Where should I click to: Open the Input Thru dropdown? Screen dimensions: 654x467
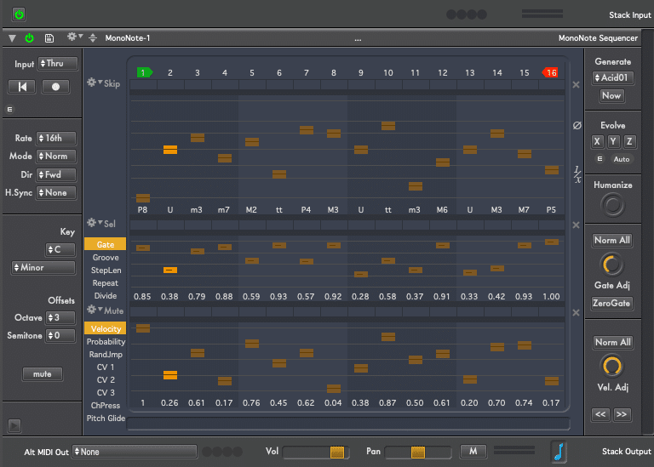pos(58,63)
